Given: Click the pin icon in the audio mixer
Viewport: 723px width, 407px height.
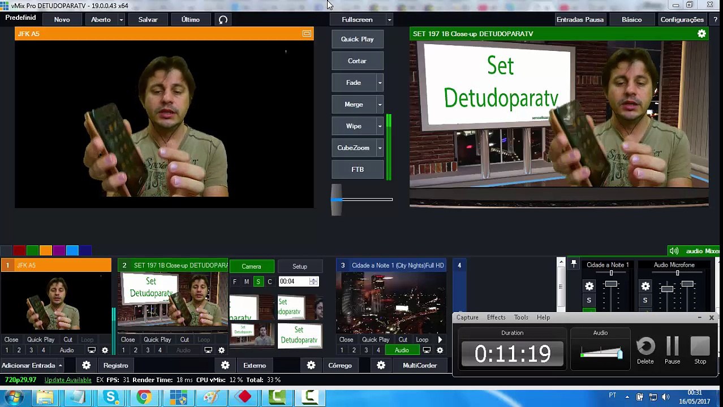Looking at the screenshot, I should click(574, 264).
